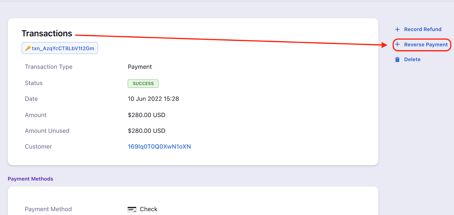Click the Payment transaction type value
Screen dimensions: 454x215
140,67
